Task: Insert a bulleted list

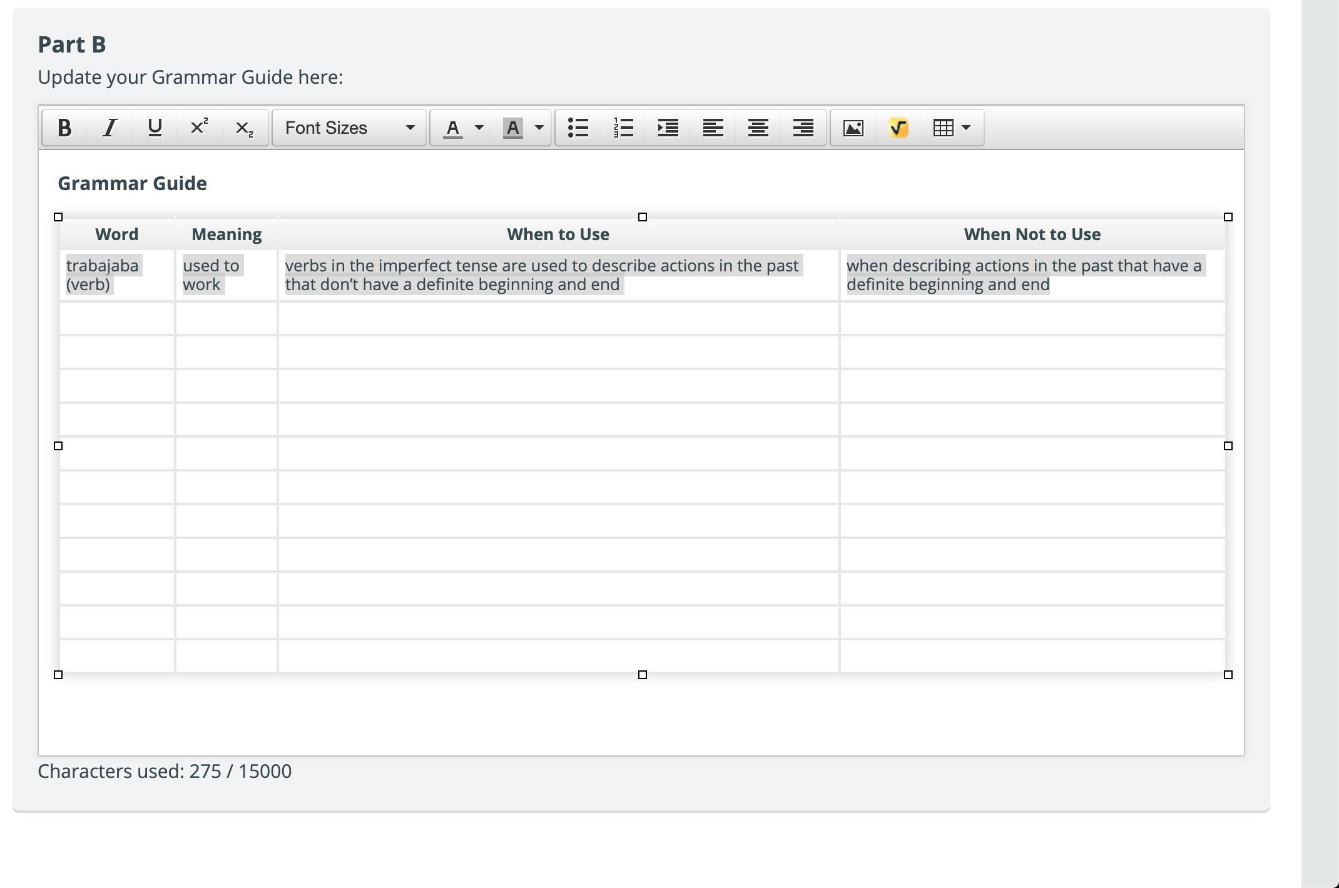Action: coord(578,128)
